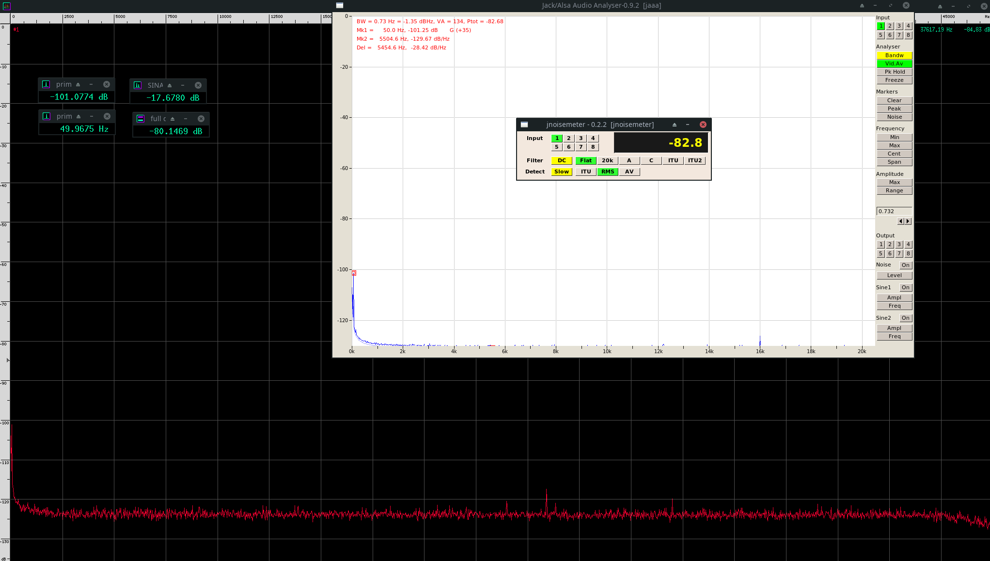The height and width of the screenshot is (561, 990).
Task: Select the ITU filter in Filter row
Action: pyautogui.click(x=673, y=160)
